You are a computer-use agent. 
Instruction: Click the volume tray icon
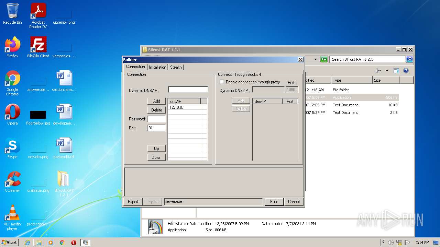click(x=391, y=243)
